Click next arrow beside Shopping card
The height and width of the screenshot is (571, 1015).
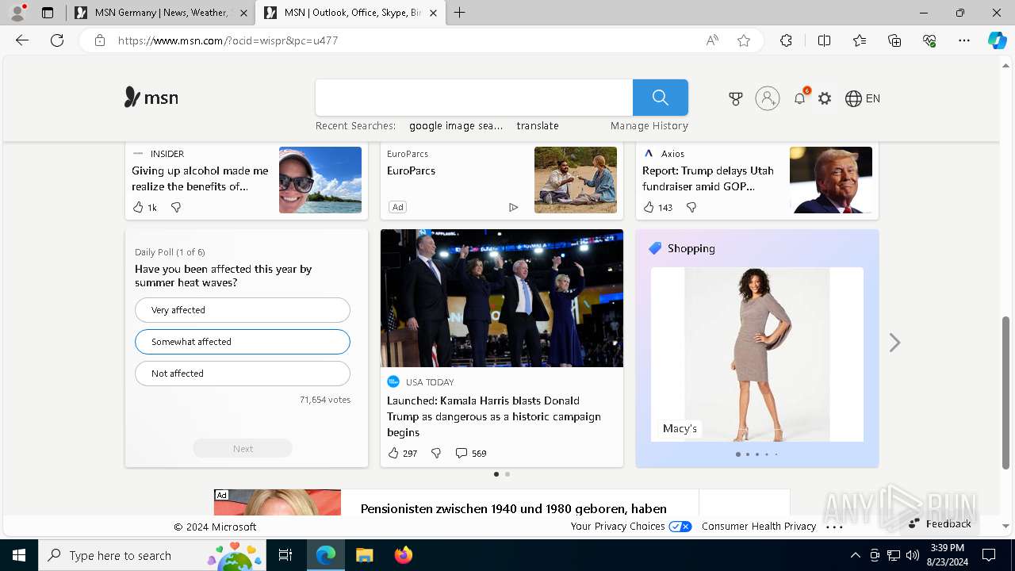coord(894,343)
